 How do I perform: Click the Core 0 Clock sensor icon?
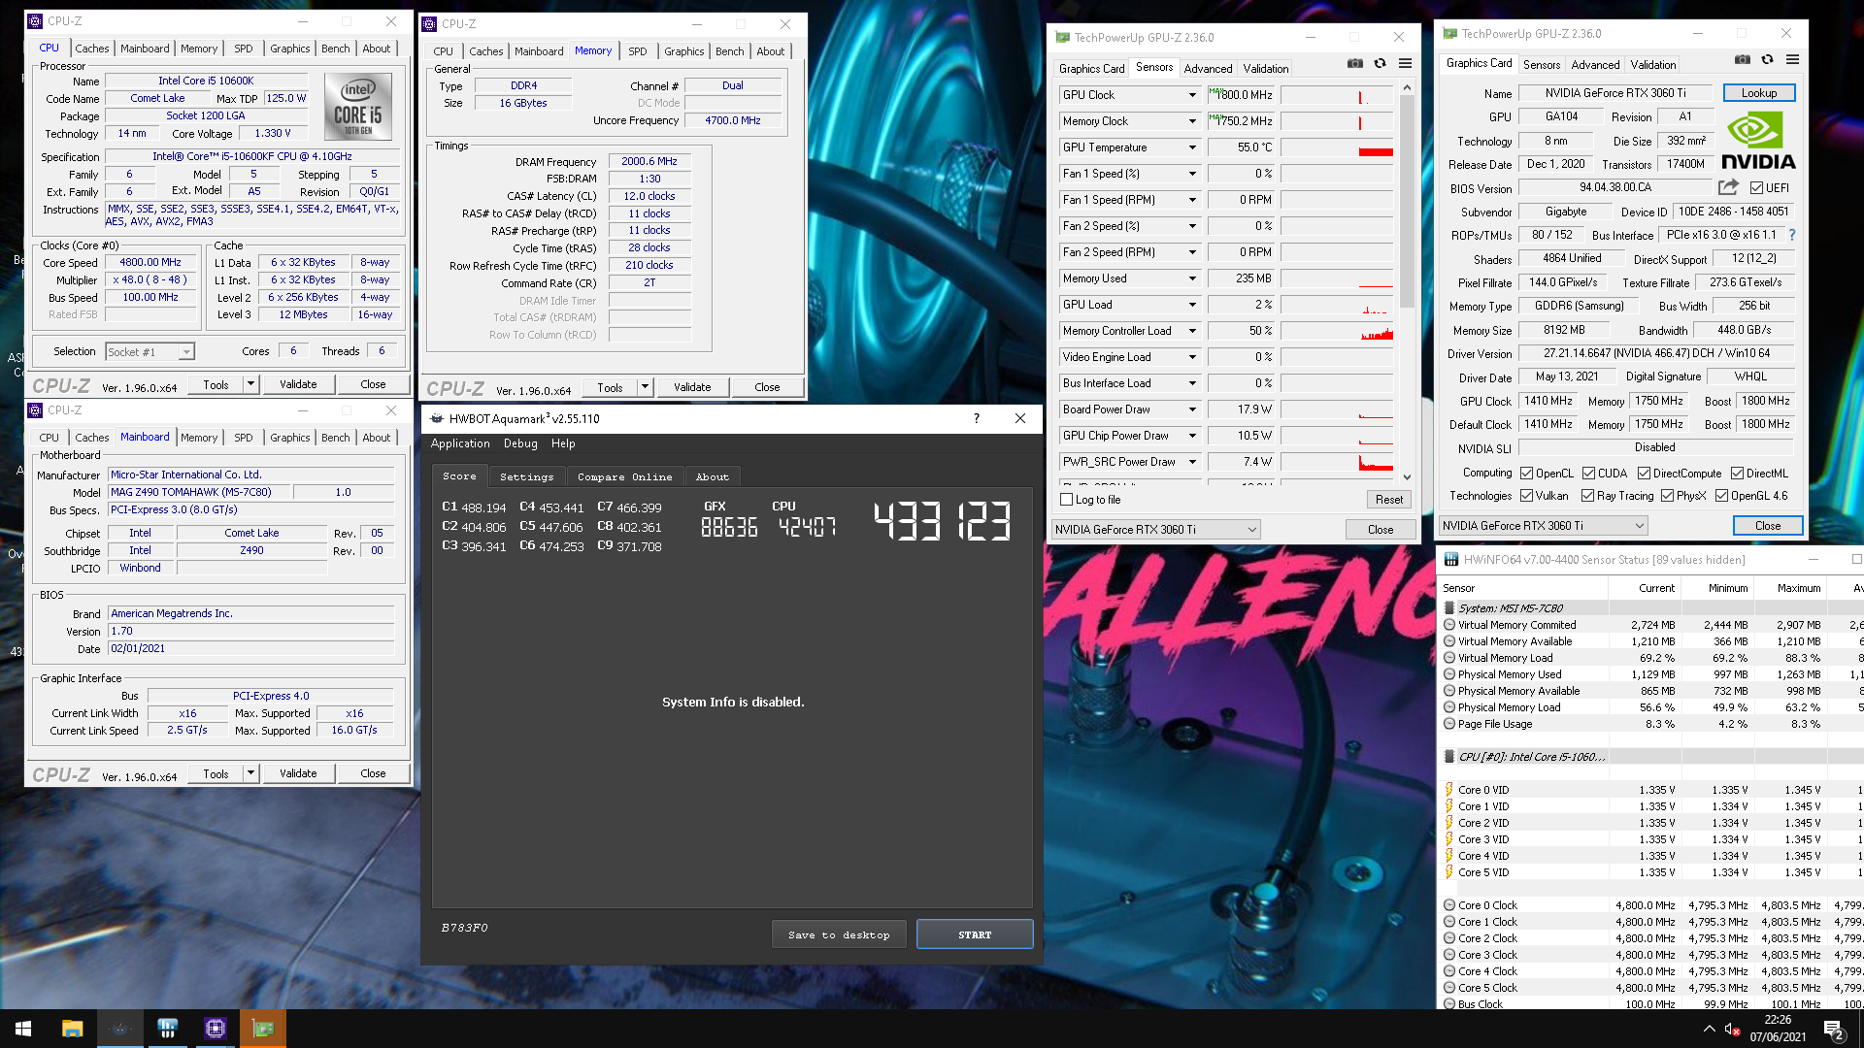pos(1449,905)
